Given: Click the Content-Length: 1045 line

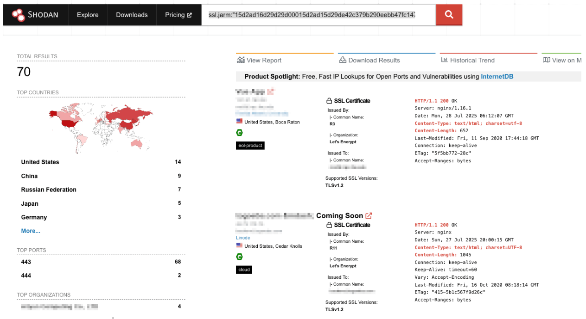Looking at the screenshot, I should pyautogui.click(x=443, y=255).
